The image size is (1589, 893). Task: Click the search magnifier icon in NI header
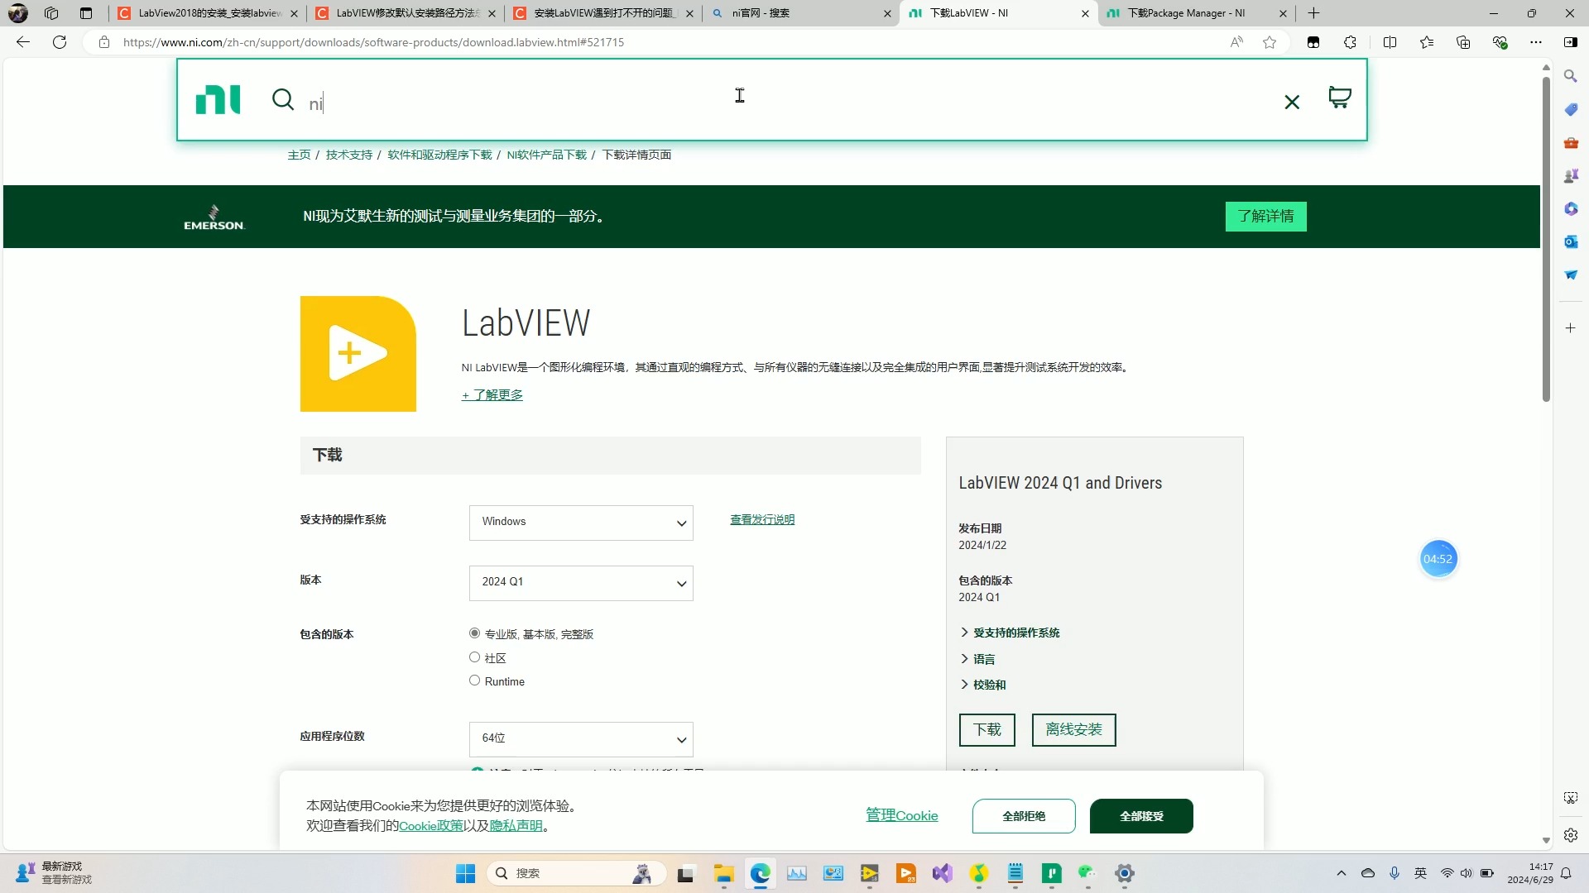(x=283, y=100)
